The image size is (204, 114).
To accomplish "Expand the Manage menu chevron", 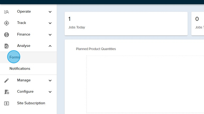I will [50, 80].
